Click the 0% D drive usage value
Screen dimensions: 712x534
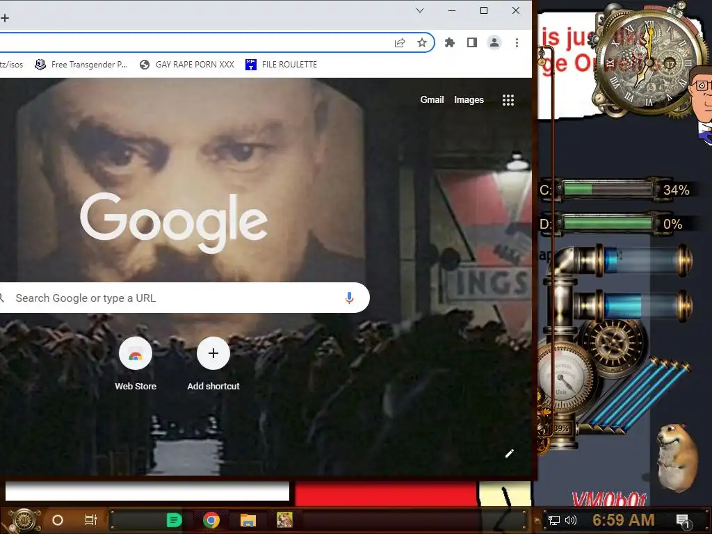pyautogui.click(x=672, y=224)
